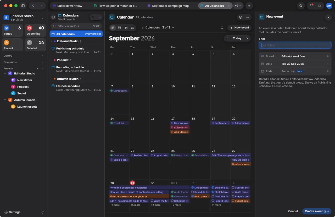
Task: Click the cloud sync icon
Action: click(x=320, y=6)
